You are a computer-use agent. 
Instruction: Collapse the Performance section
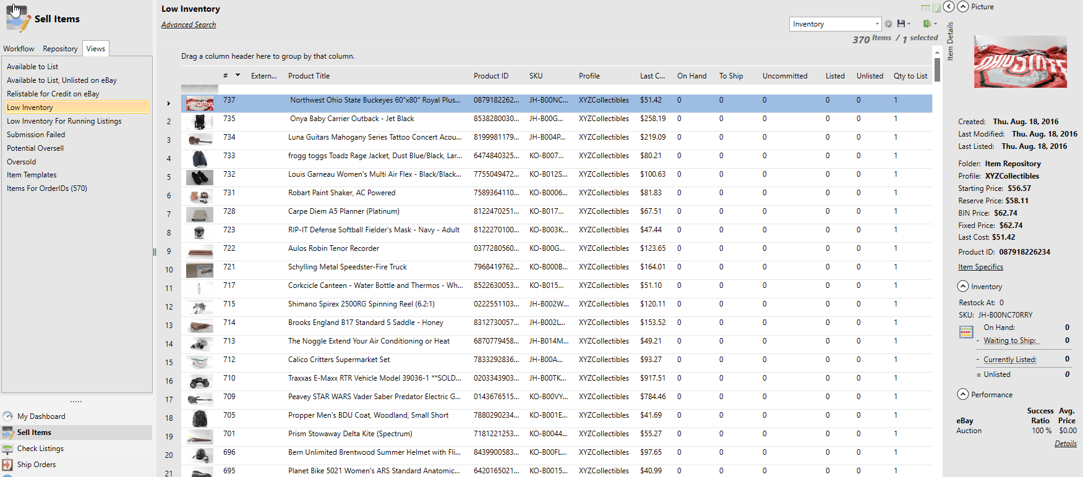tap(963, 394)
